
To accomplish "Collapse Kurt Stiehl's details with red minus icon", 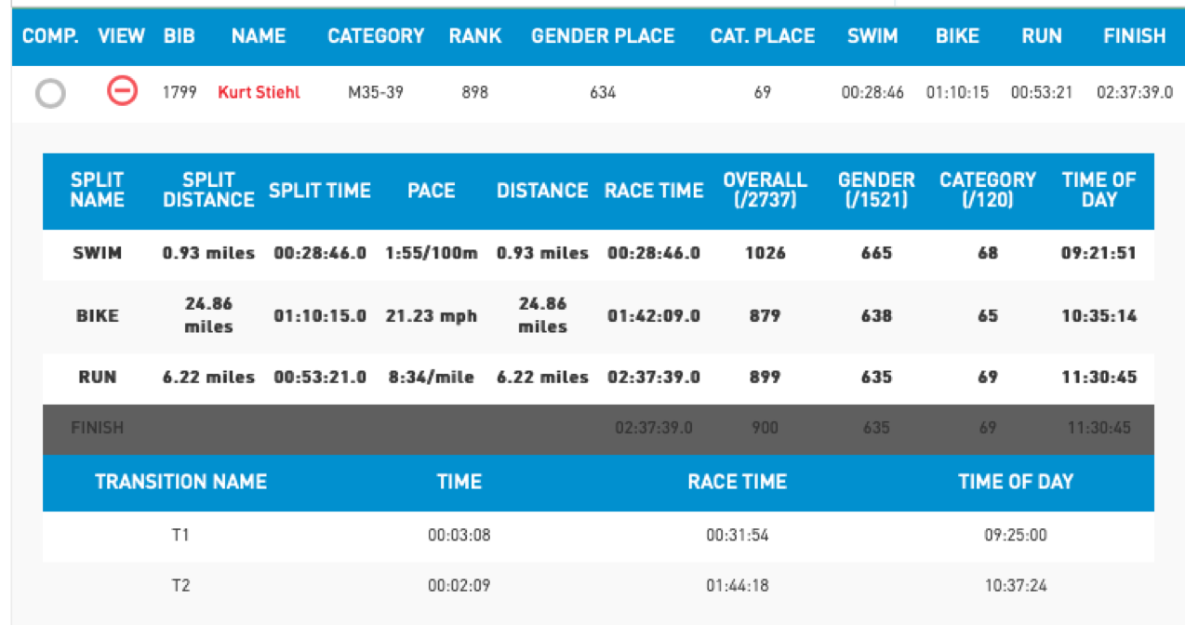I will [x=122, y=90].
